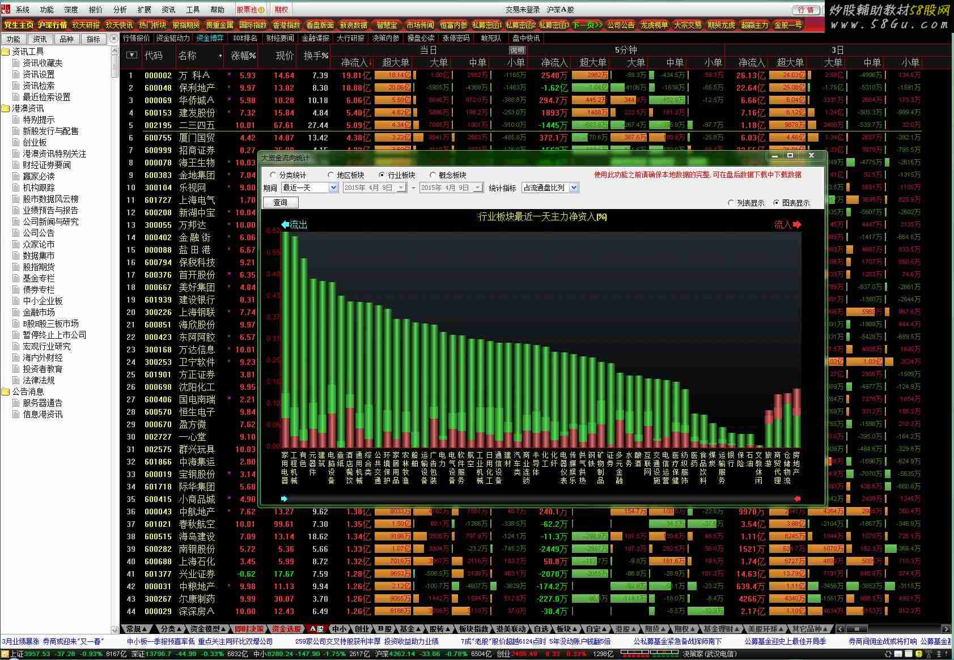The height and width of the screenshot is (660, 954).
Task: Click the bottom scrollbar right arrow
Action: pos(945,629)
